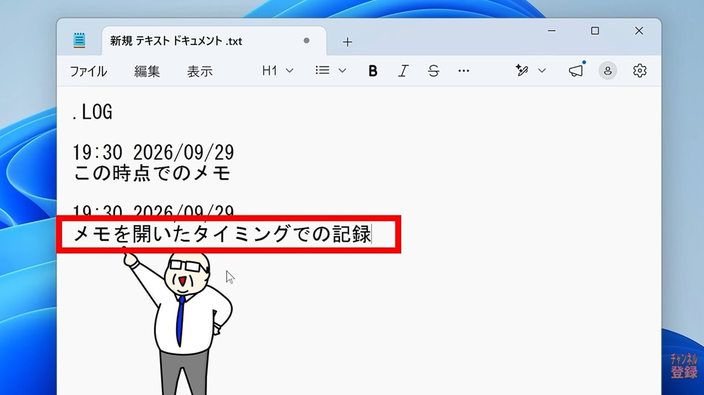The width and height of the screenshot is (704, 395).
Task: Click the .LOG text line
Action: pyautogui.click(x=92, y=112)
